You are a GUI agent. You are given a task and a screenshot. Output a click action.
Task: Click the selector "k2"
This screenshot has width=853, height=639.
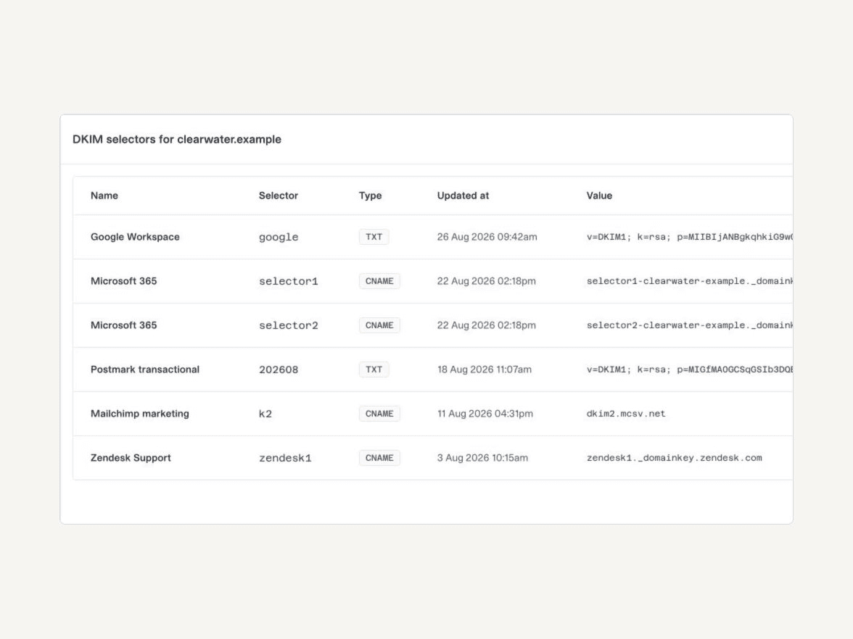[x=265, y=414]
